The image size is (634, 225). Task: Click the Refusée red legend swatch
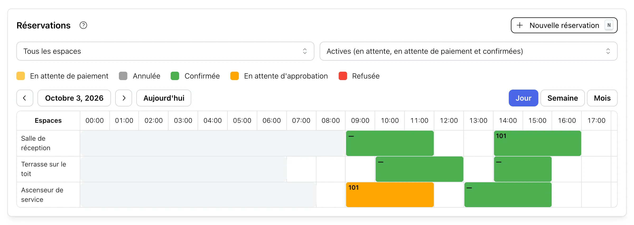343,76
